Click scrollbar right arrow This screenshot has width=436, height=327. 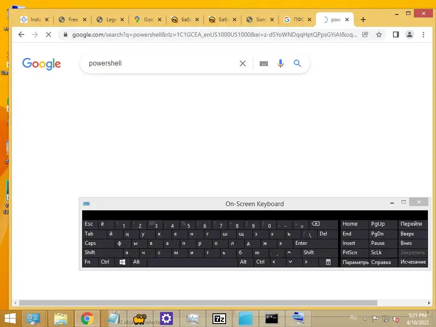(x=429, y=303)
